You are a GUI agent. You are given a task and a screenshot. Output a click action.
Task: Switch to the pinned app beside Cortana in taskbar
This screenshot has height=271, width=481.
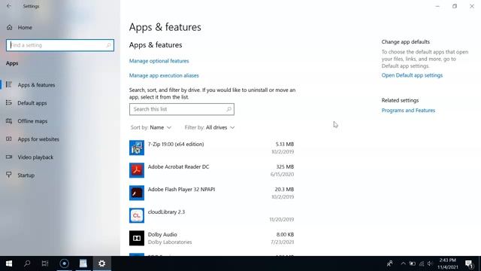point(83,263)
